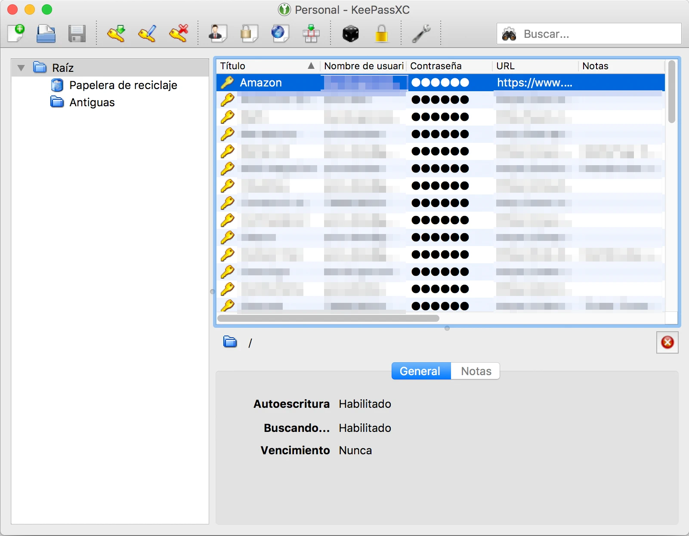The image size is (689, 536).
Task: Collapse the Raíz tree group
Action: click(x=21, y=68)
